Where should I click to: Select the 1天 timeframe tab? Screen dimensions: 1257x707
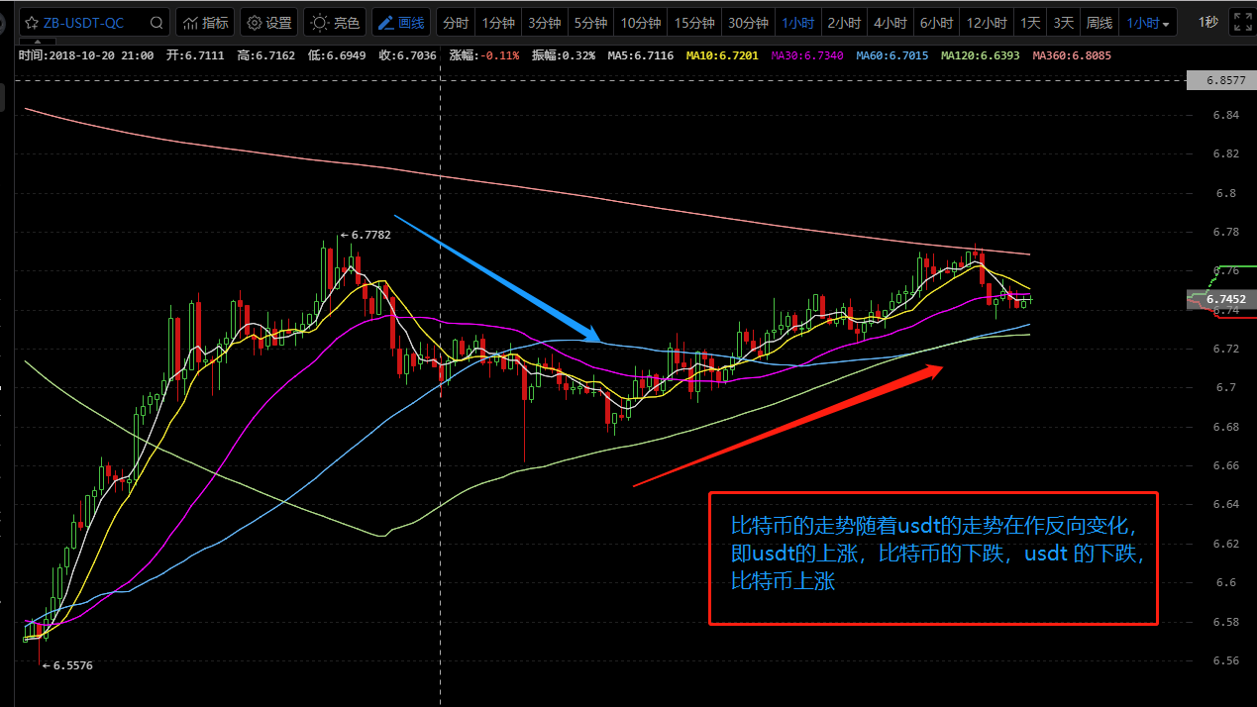1030,23
